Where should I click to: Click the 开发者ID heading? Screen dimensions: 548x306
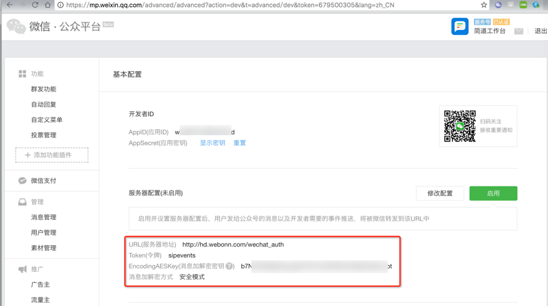(141, 114)
